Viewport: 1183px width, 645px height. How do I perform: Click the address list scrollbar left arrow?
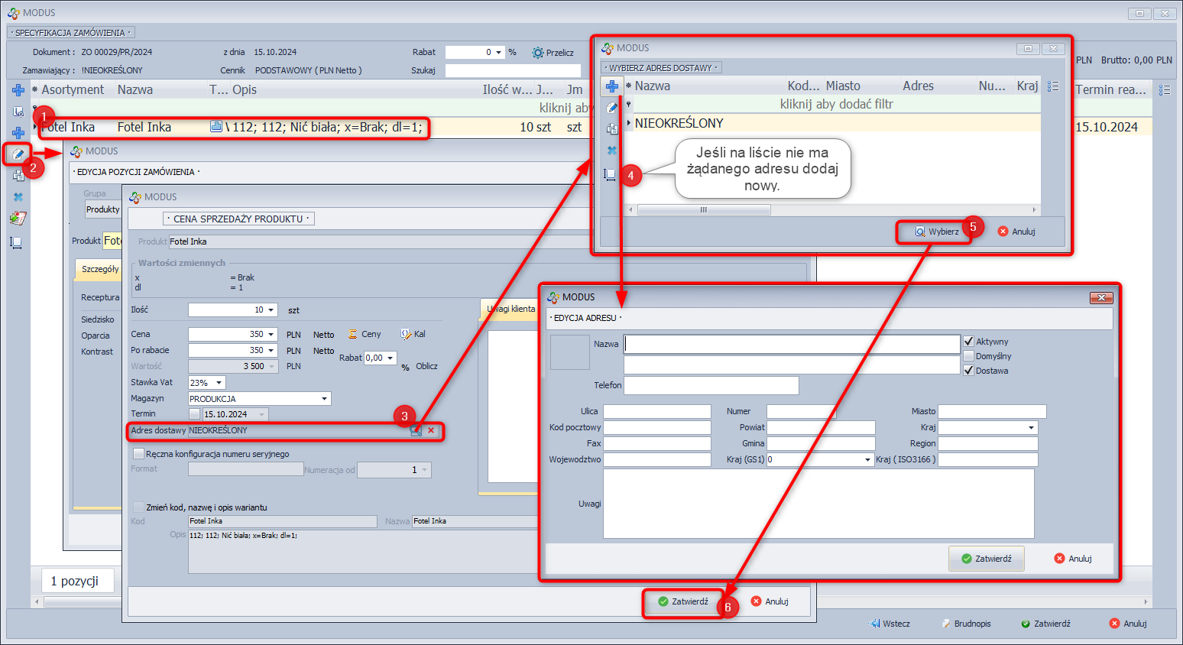tap(630, 209)
